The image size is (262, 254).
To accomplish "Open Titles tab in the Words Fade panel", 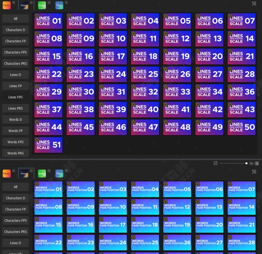I will click(x=59, y=174).
